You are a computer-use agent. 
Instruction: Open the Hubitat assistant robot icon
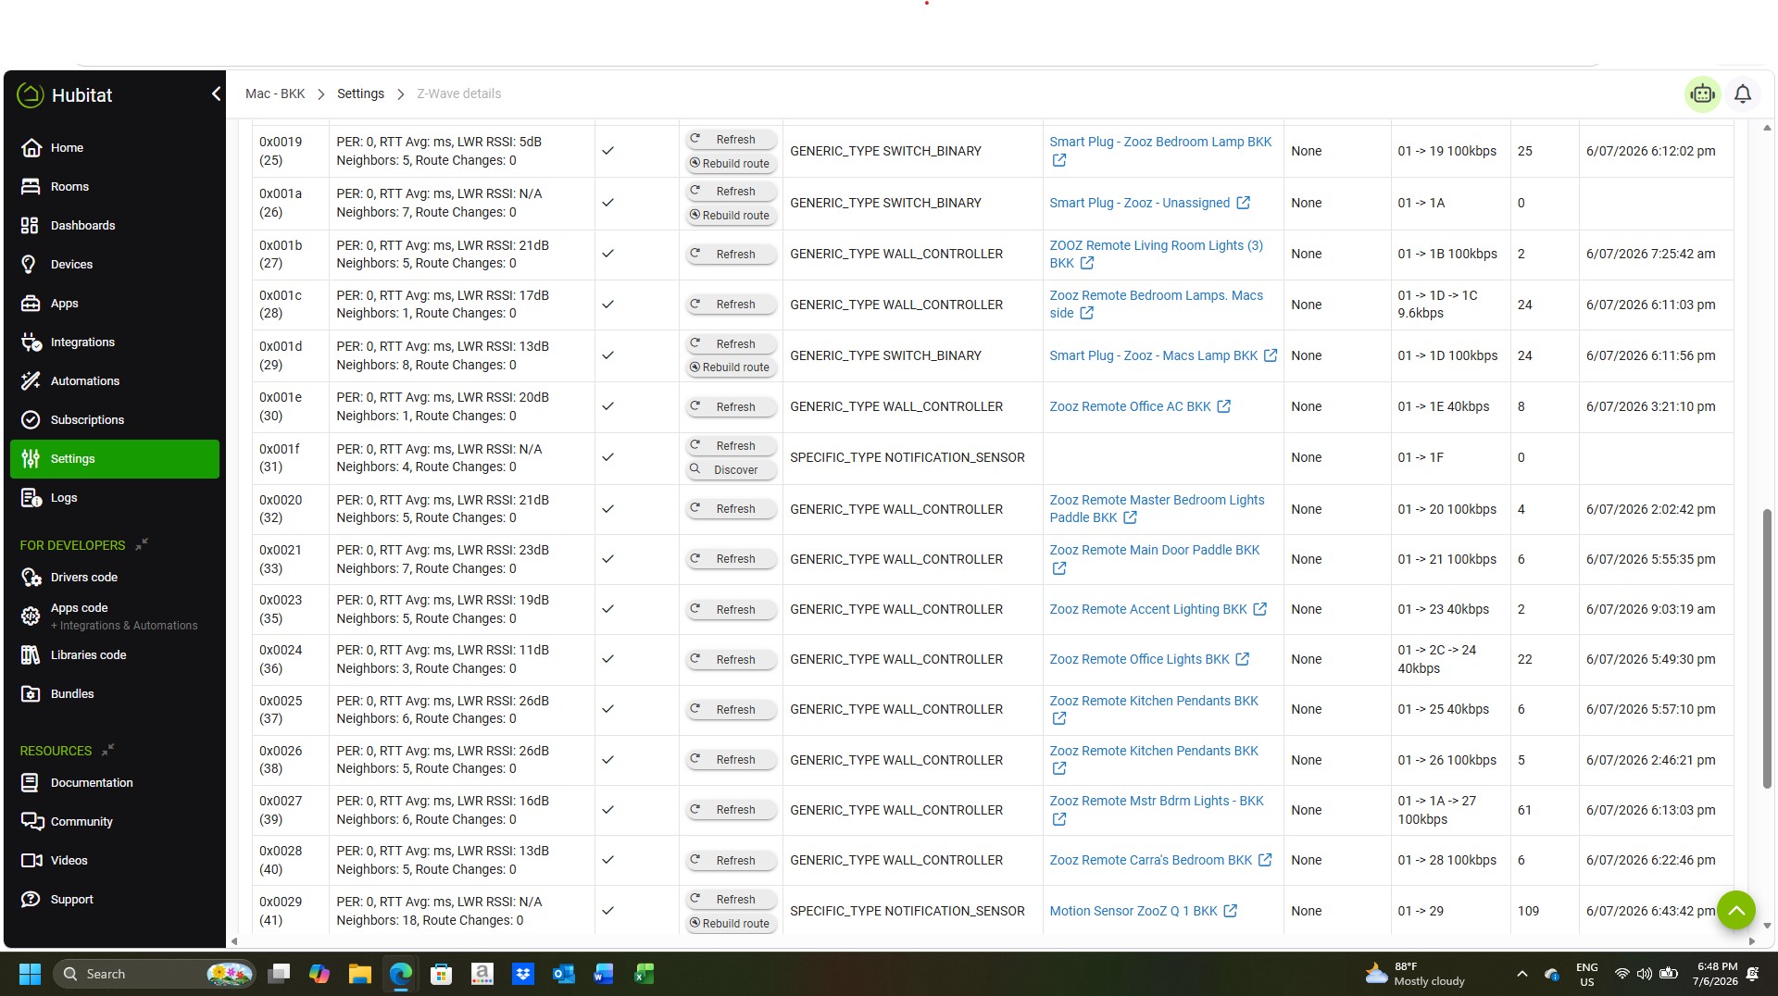pyautogui.click(x=1702, y=93)
